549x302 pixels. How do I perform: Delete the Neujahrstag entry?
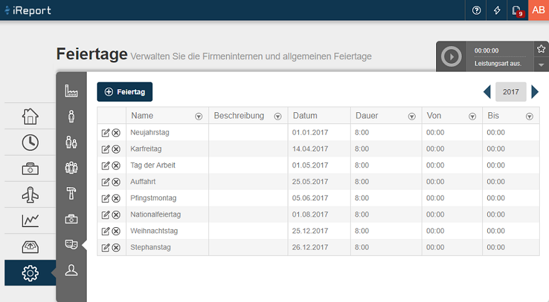116,133
